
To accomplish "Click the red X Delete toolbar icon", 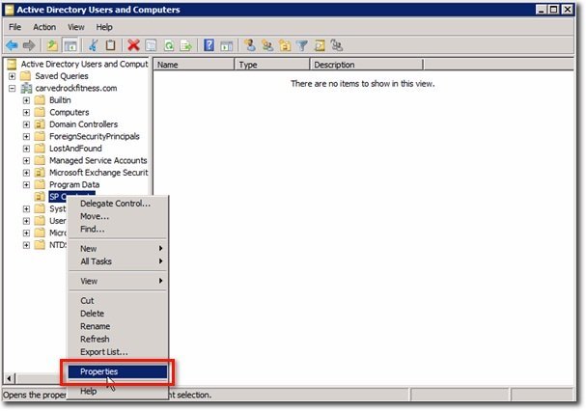I will [x=133, y=45].
